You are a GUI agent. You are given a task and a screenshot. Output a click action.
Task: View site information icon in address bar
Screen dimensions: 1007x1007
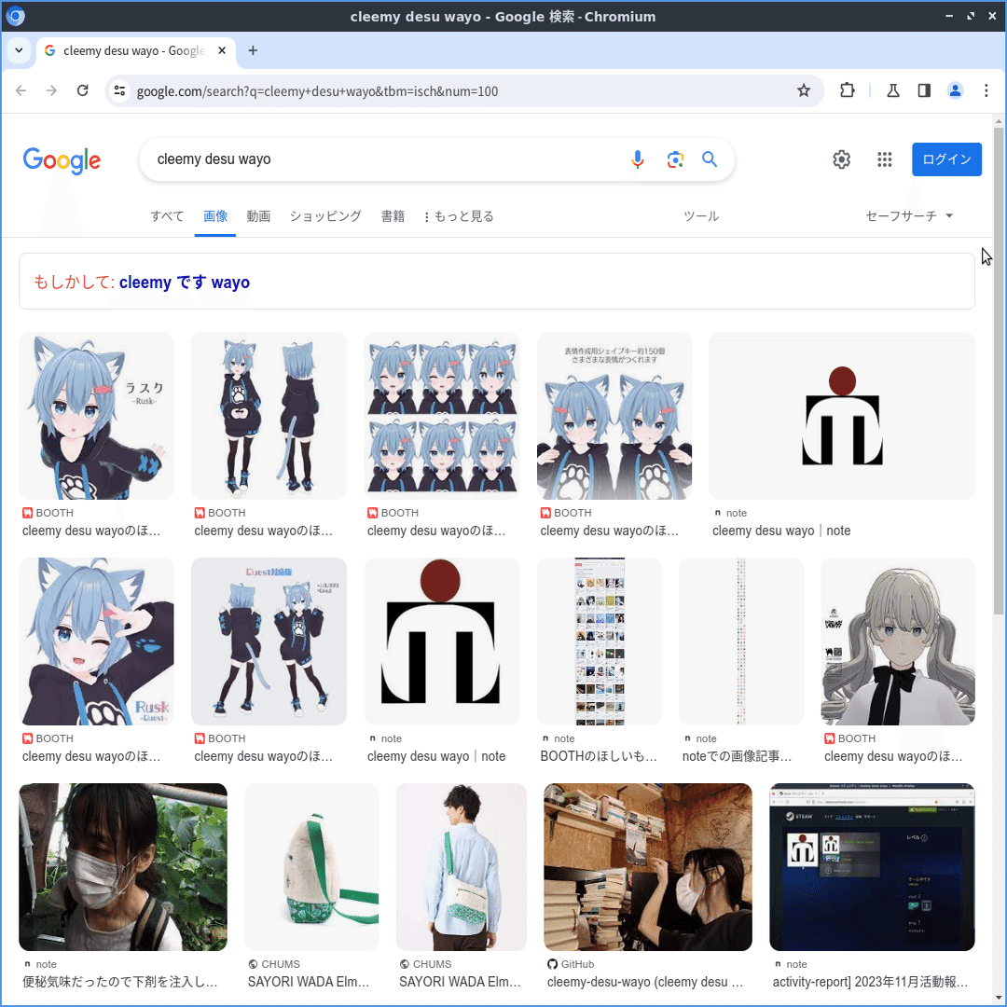tap(119, 90)
